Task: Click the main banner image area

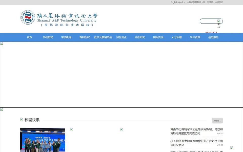Action: [x=121, y=74]
